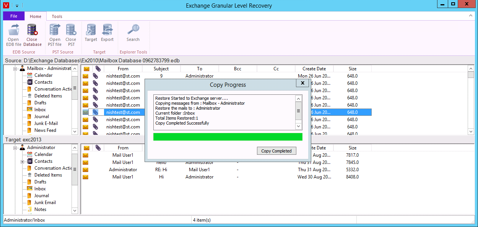Click the Bcc column header
Screen dimensions: 478x227
point(238,69)
